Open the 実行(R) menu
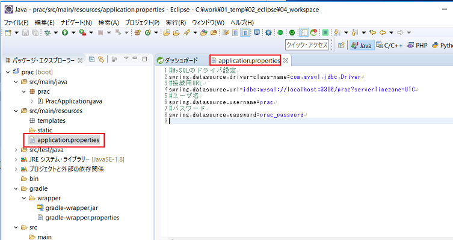The image size is (453, 240). (x=176, y=22)
